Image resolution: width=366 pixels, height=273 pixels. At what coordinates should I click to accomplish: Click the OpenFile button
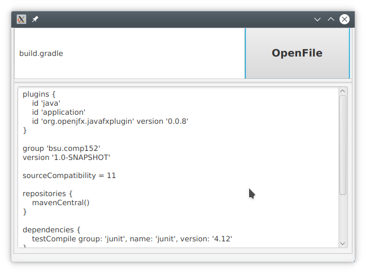coord(297,53)
